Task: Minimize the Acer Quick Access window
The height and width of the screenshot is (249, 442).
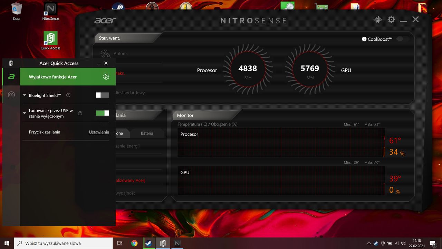Action: (99, 63)
